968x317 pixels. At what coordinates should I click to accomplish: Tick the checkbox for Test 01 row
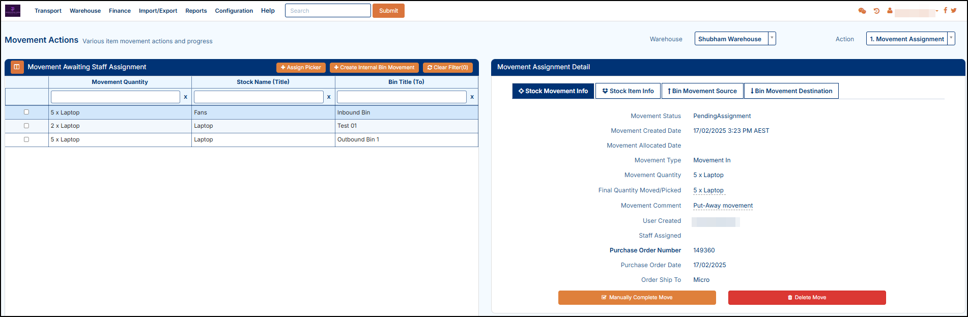(x=26, y=126)
